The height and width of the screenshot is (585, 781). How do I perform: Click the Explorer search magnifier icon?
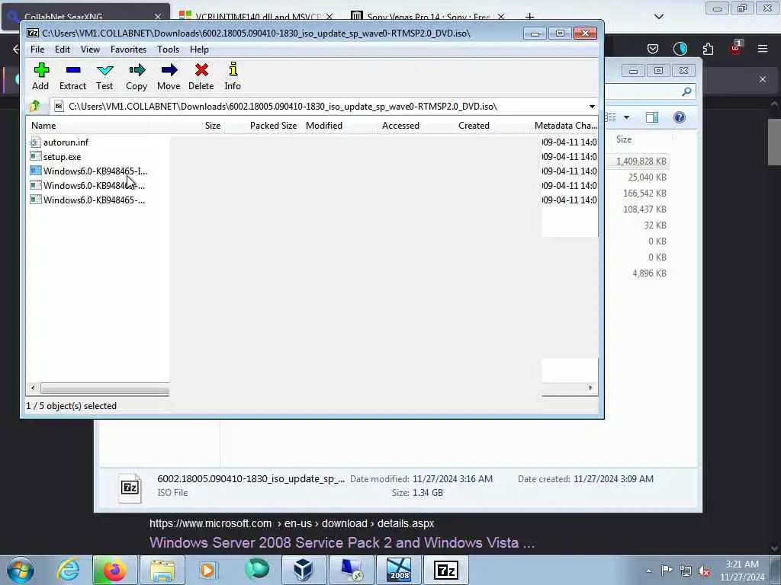pos(686,91)
